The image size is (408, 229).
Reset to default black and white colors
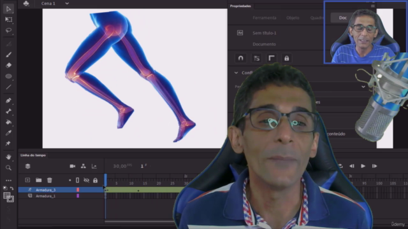point(5,188)
